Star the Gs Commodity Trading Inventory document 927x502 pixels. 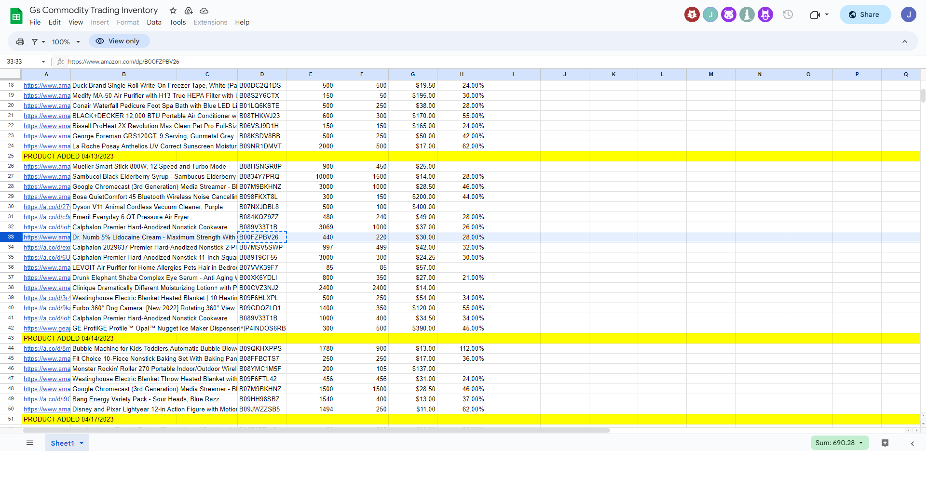coord(173,11)
